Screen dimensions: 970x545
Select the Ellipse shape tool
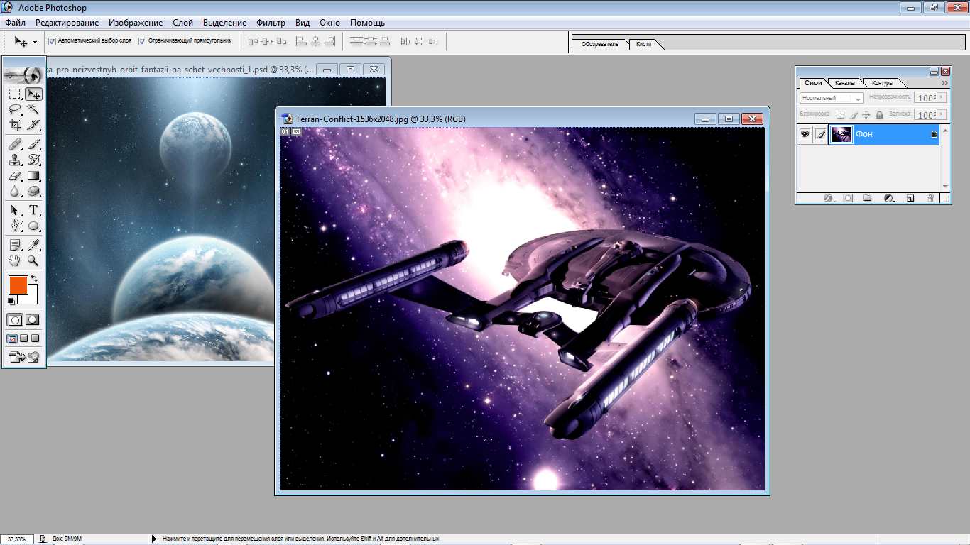click(33, 226)
